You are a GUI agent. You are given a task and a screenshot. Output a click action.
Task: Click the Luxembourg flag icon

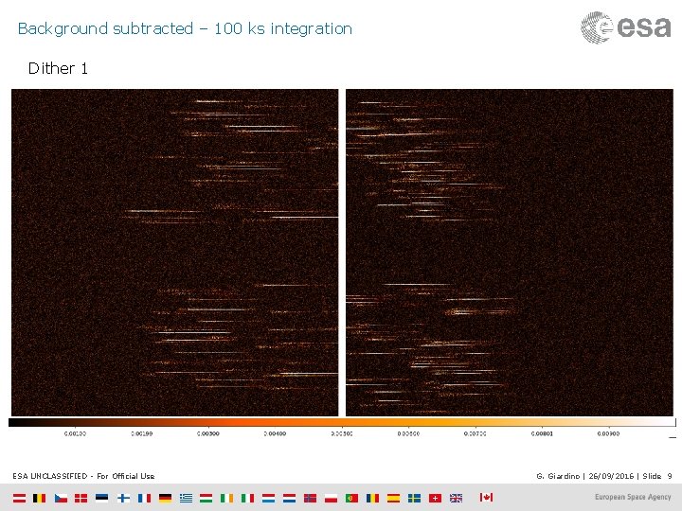(x=268, y=498)
